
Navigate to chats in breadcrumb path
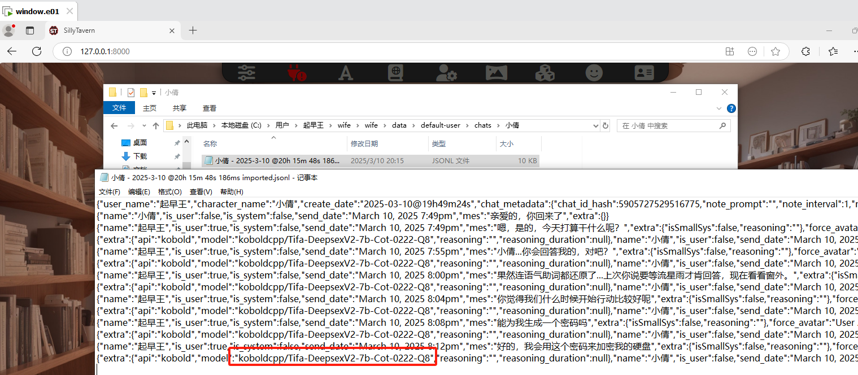click(483, 125)
